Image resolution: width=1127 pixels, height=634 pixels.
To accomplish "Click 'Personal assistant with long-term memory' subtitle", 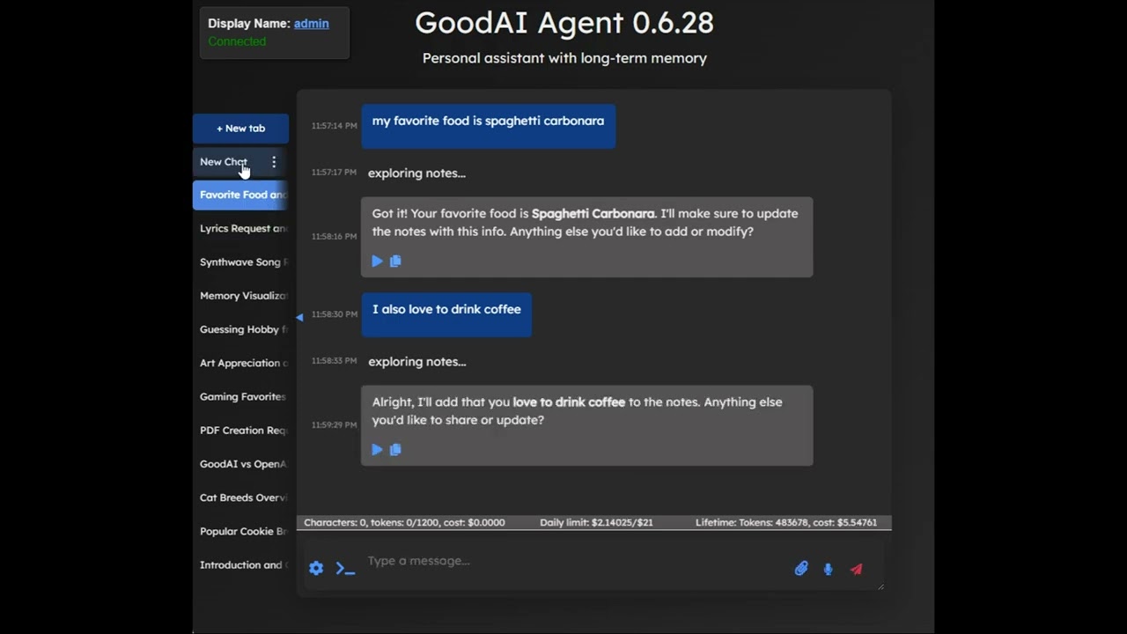I will coord(564,58).
